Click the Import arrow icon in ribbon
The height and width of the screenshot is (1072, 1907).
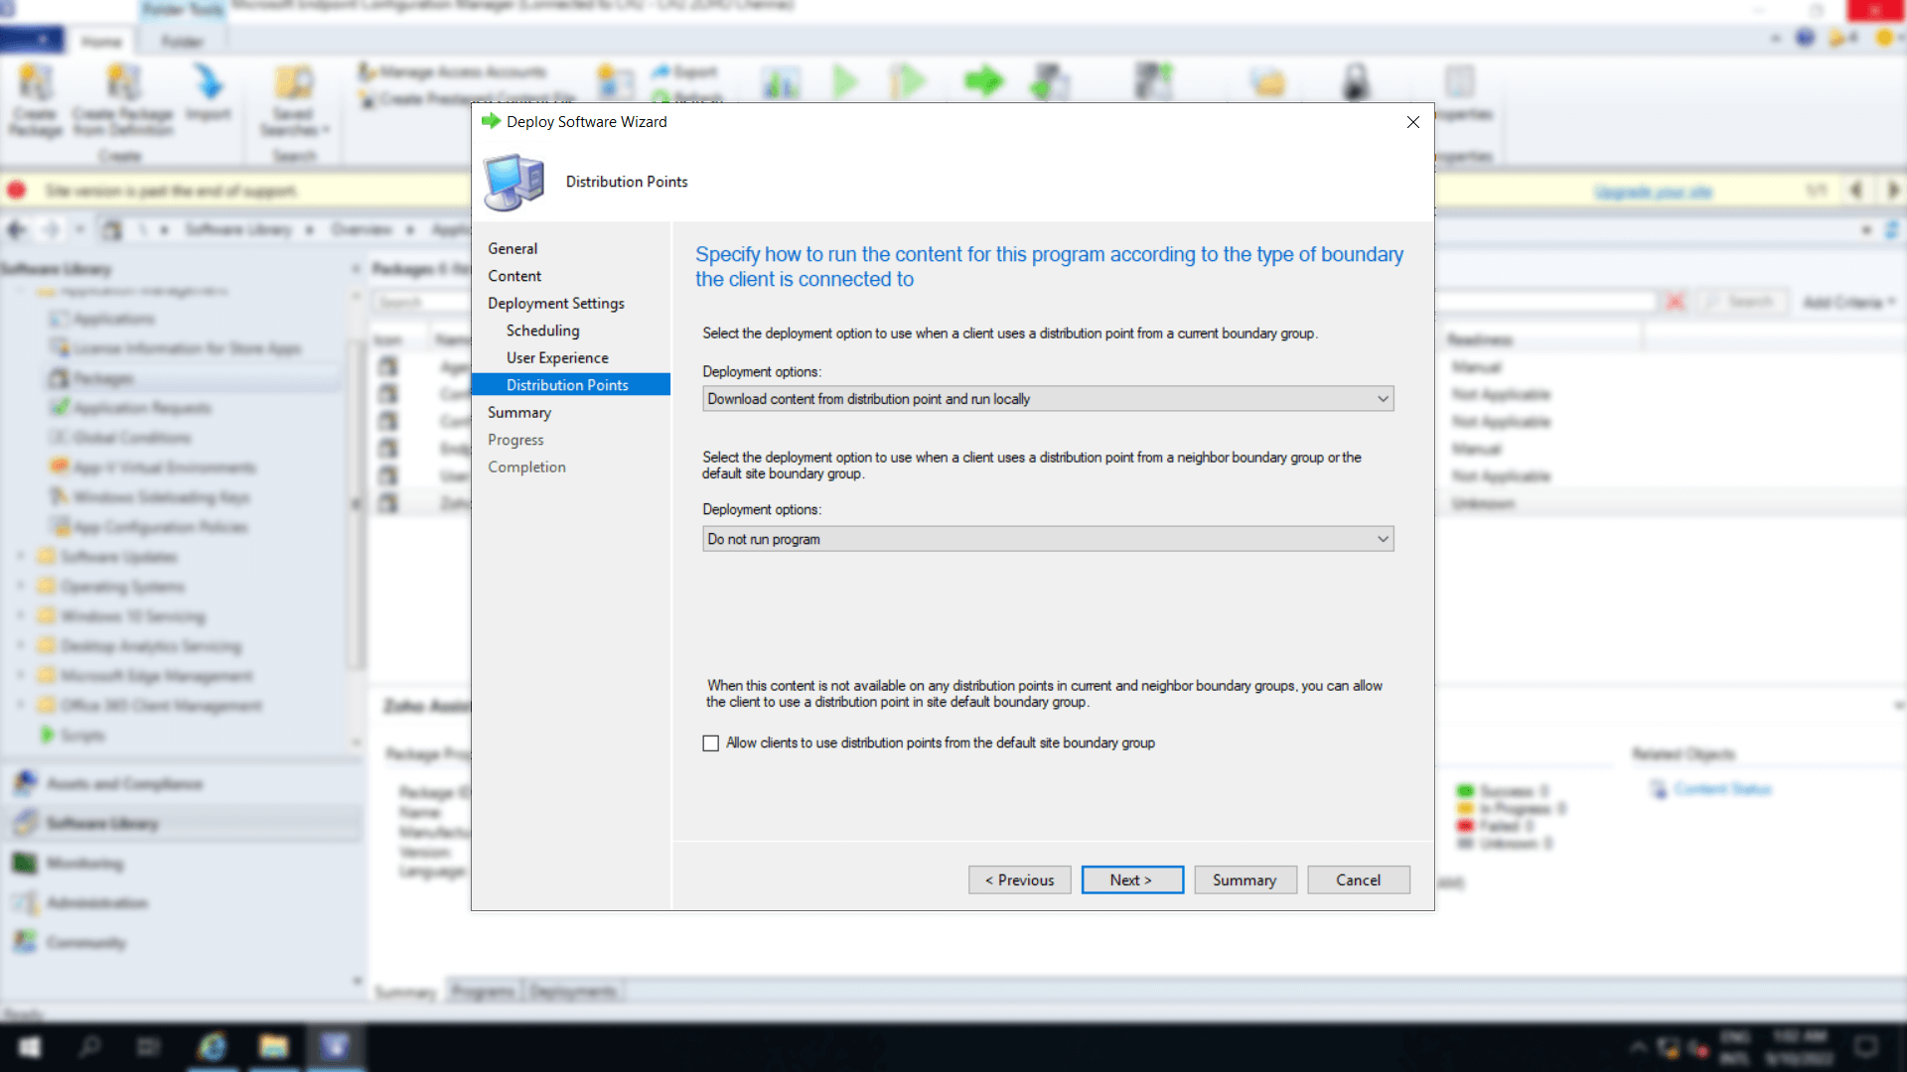pos(209,82)
